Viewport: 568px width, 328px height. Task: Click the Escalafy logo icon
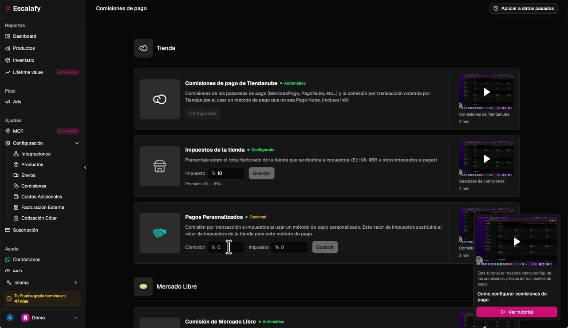(x=8, y=8)
